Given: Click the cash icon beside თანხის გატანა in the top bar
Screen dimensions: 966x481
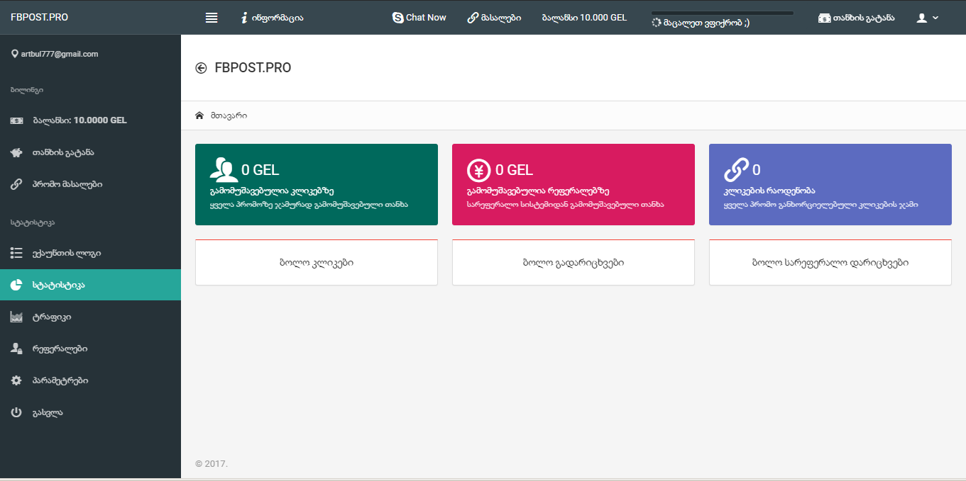Looking at the screenshot, I should [824, 18].
